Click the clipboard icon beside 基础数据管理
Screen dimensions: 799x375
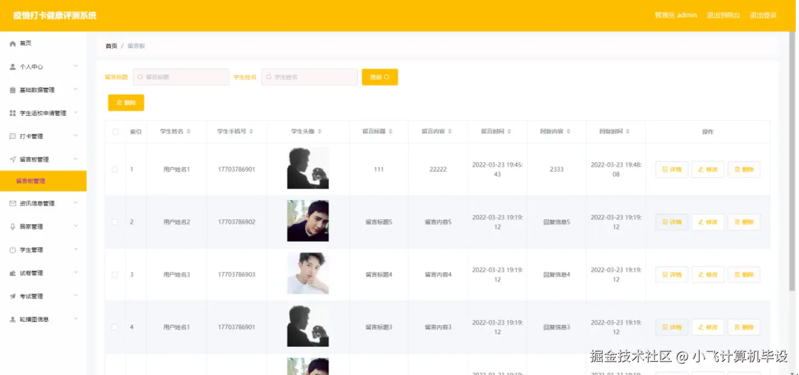pos(13,90)
